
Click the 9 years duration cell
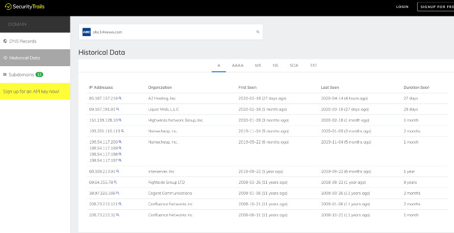(x=410, y=182)
